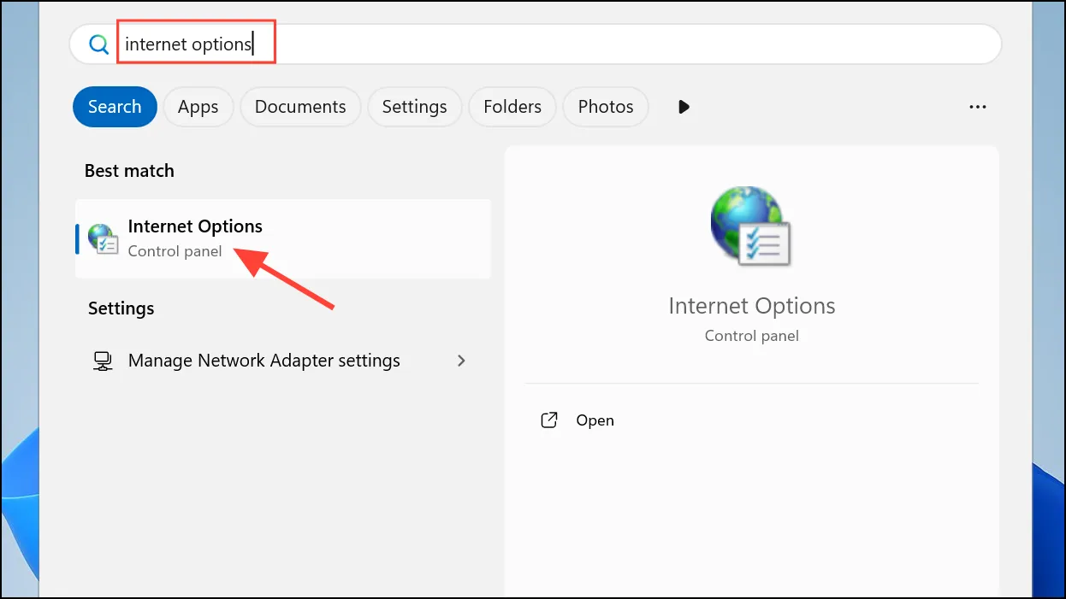The height and width of the screenshot is (599, 1066).
Task: Click the more filters play arrow icon
Action: click(684, 107)
